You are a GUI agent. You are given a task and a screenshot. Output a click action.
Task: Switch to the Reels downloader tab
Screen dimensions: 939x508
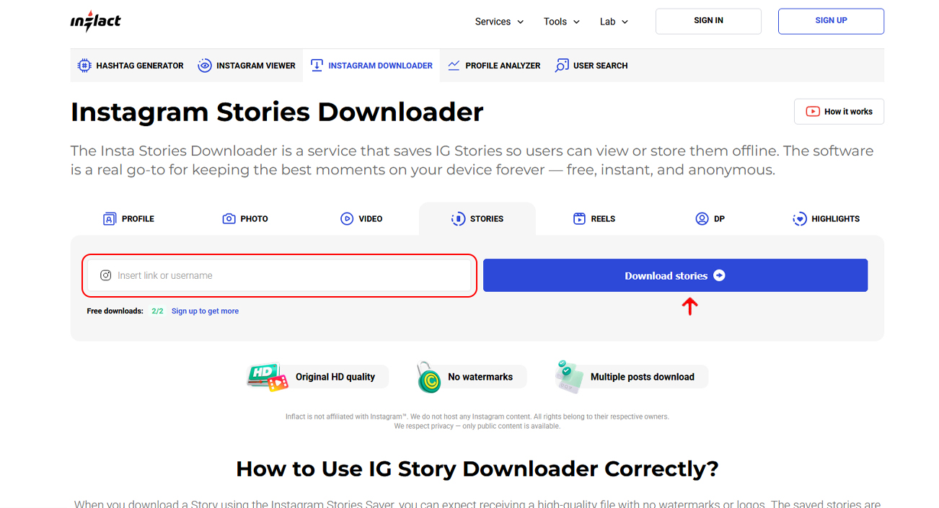tap(594, 219)
